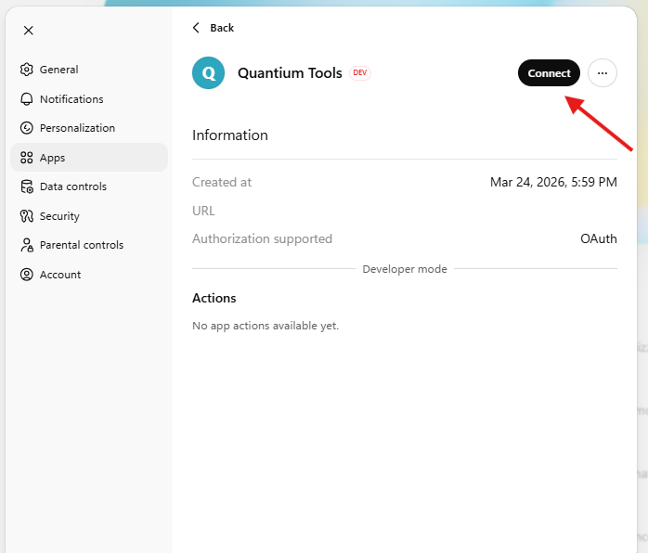The image size is (648, 553).
Task: Click the Actions heading
Action: pyautogui.click(x=214, y=298)
